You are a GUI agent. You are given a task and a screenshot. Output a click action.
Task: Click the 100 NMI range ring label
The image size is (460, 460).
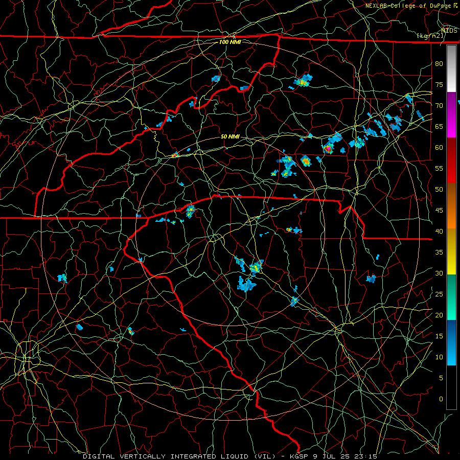coord(230,42)
